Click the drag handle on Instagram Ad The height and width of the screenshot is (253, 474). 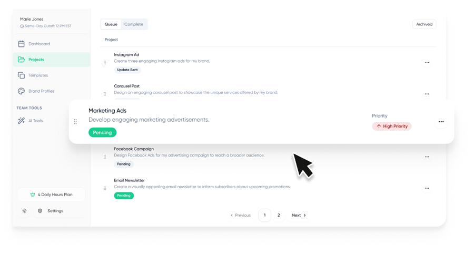[x=105, y=63]
